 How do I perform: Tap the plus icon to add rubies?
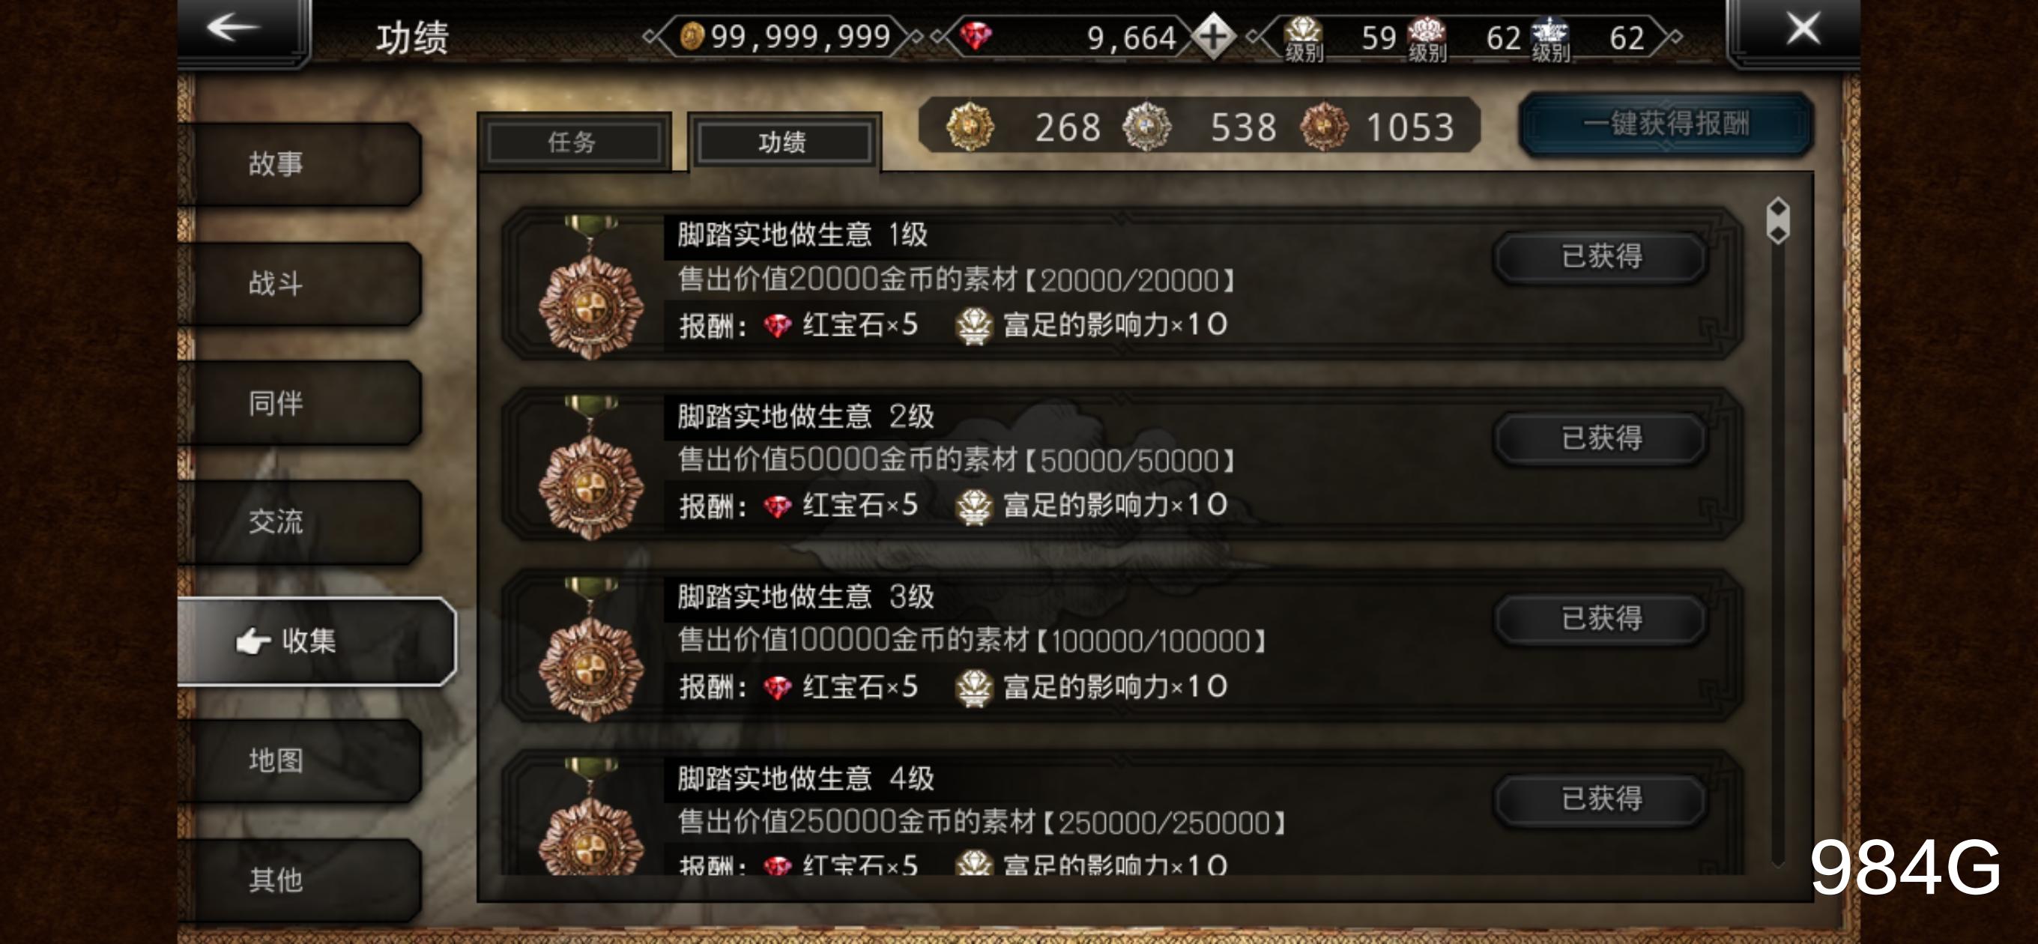(1214, 37)
